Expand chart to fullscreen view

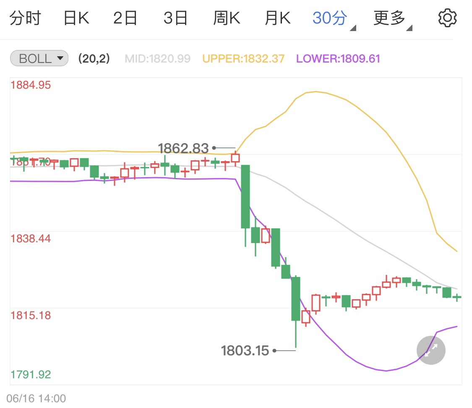(x=431, y=350)
